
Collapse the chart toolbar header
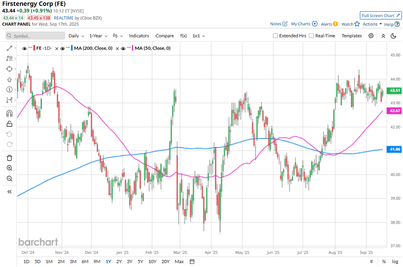point(383,36)
